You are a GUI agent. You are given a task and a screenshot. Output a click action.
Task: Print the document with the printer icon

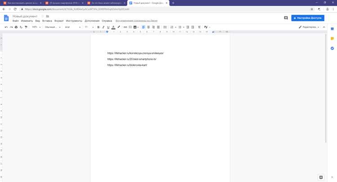16,27
